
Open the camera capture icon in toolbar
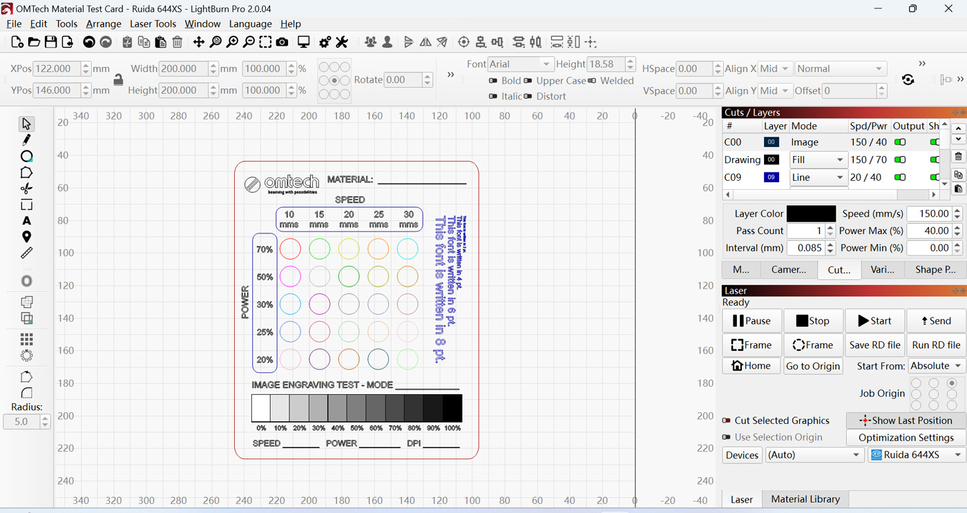tap(282, 42)
